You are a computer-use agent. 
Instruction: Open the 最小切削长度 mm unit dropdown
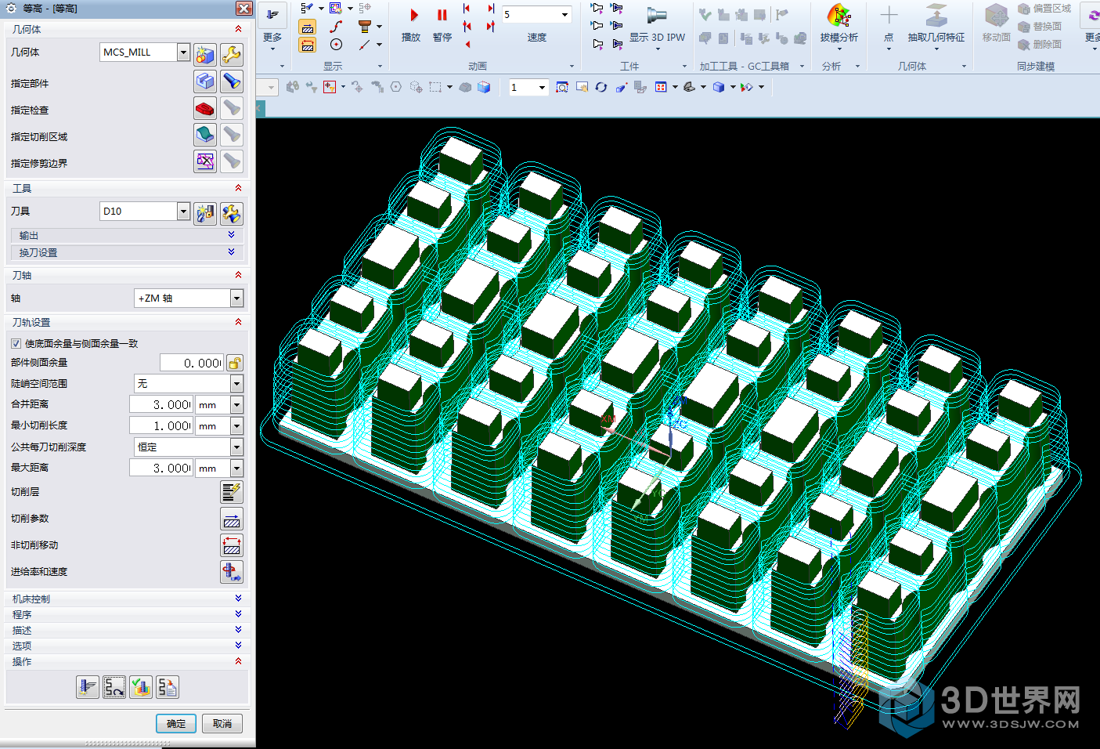click(236, 425)
